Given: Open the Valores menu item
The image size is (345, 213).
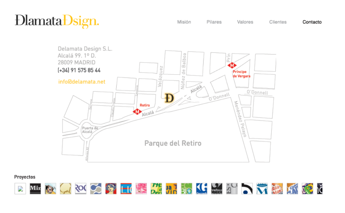Looking at the screenshot, I should click(x=245, y=22).
